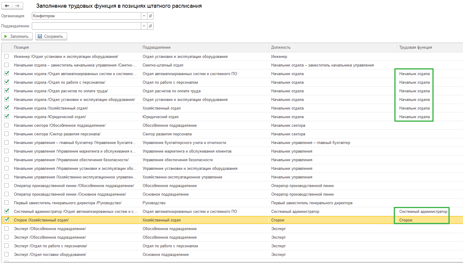Screen dimensions: 463x263
Task: Sort by the Должность column header
Action: 333,47
